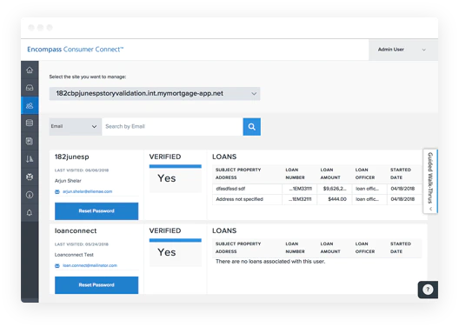459x327 pixels.
Task: Expand the site selection dropdown
Action: (155, 94)
